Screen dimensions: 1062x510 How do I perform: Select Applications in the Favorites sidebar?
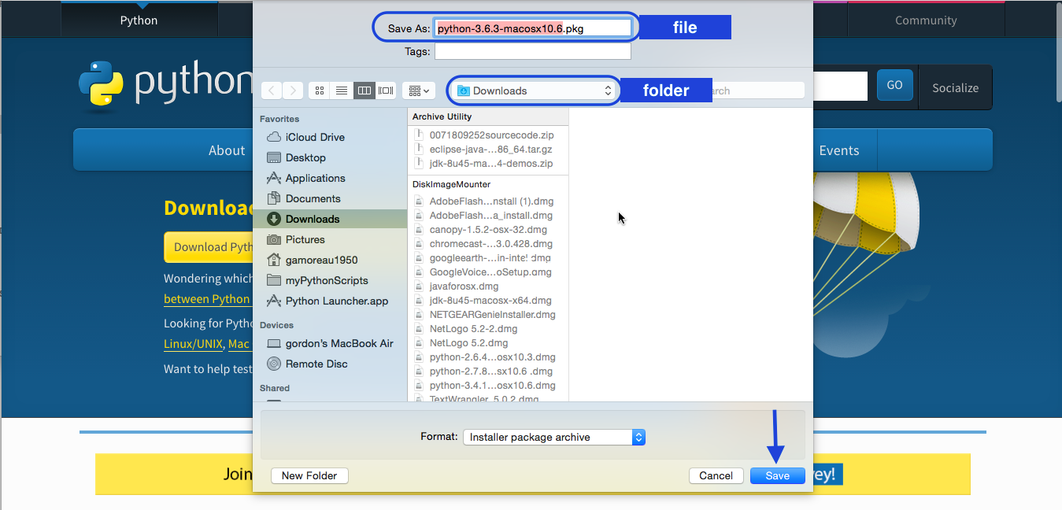[330, 178]
